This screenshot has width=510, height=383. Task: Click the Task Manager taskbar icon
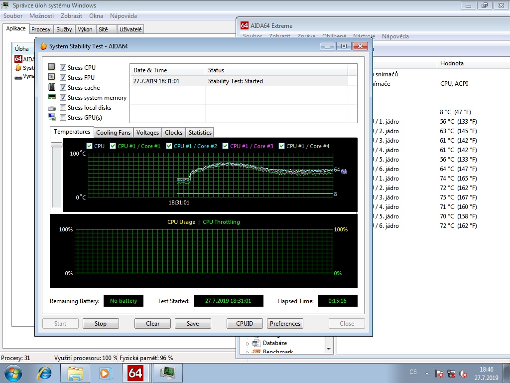167,373
